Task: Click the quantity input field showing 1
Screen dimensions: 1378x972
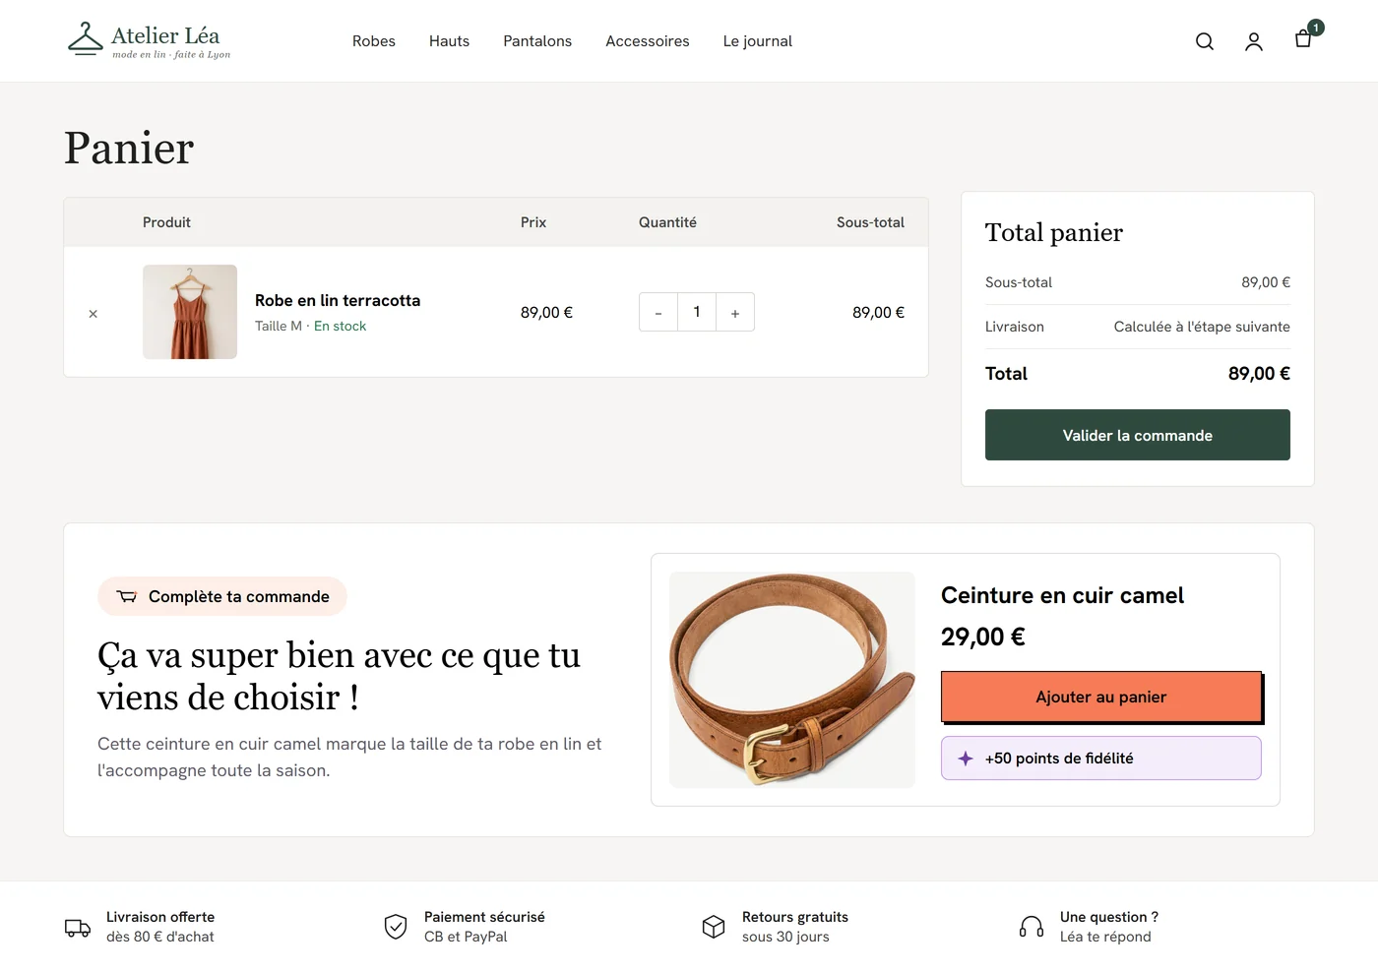Action: (x=697, y=312)
